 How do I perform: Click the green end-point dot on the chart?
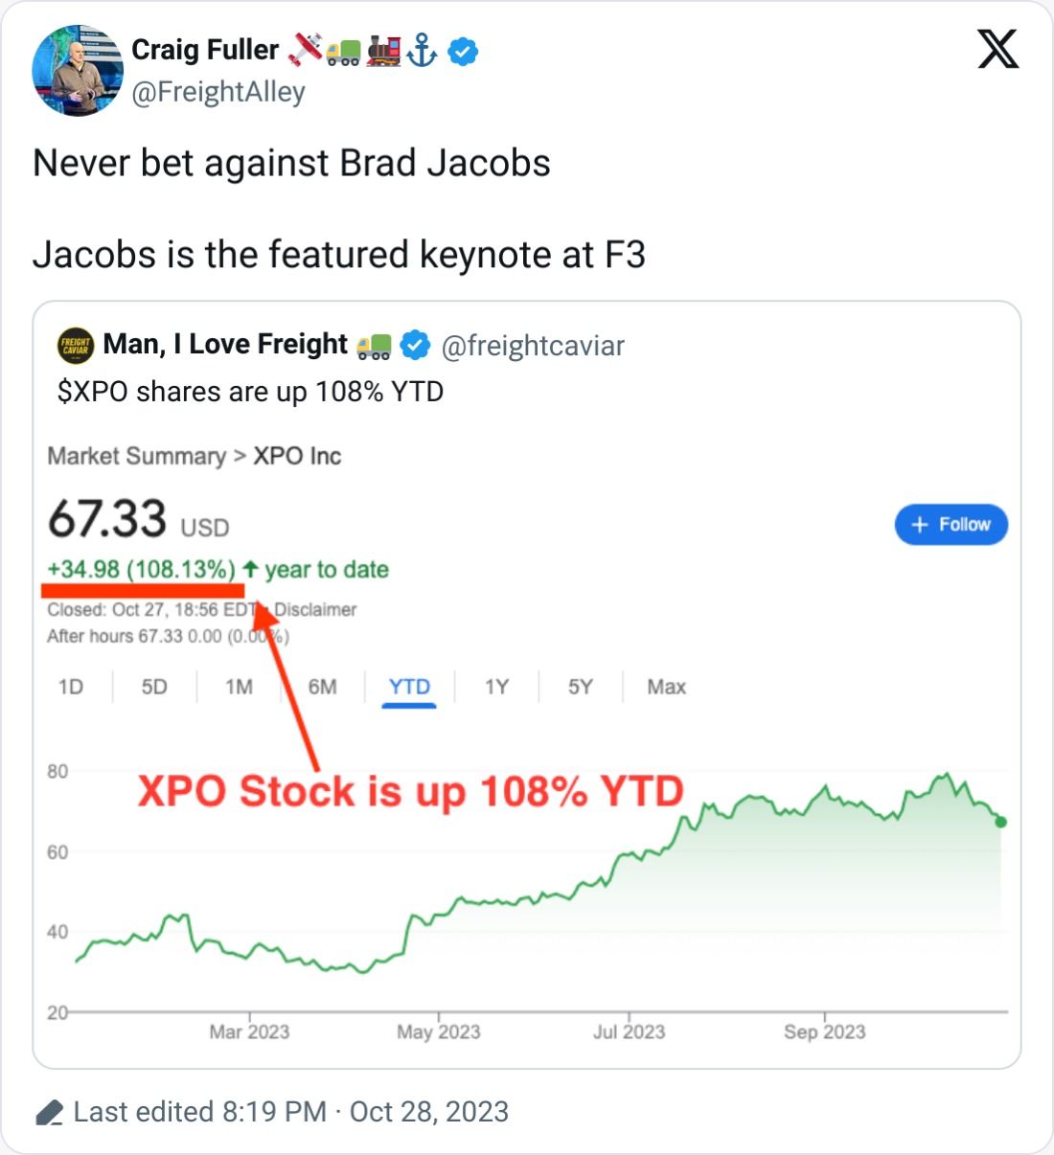[1001, 822]
